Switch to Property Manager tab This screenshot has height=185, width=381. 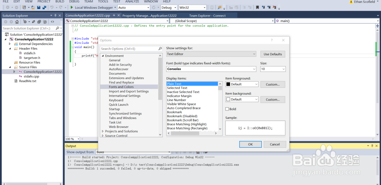point(149,16)
